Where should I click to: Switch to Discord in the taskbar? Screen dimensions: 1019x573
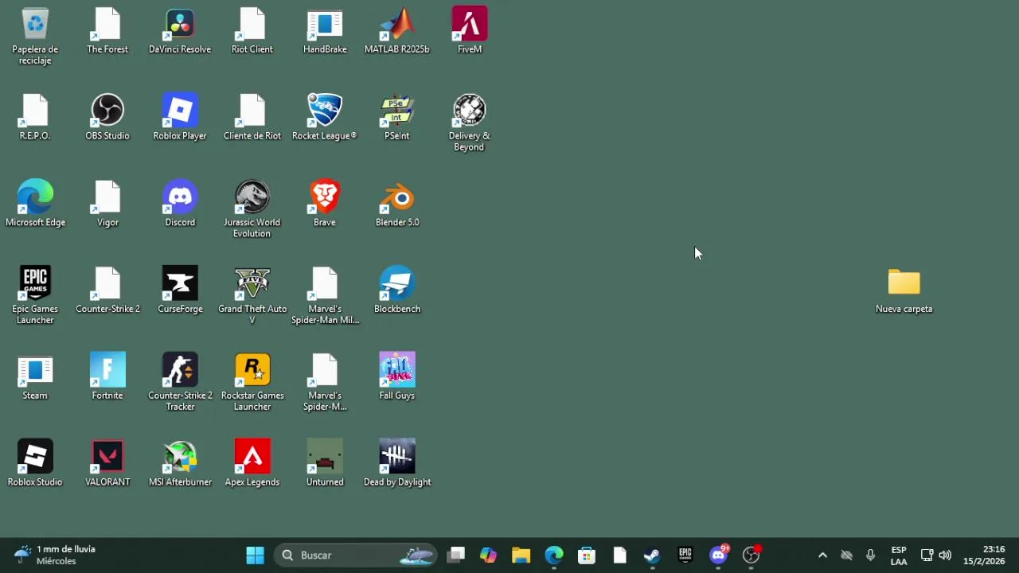719,555
